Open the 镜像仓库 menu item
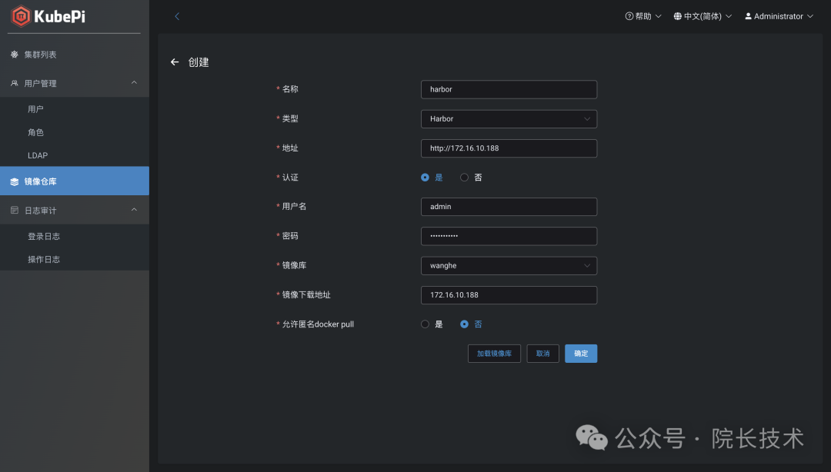Screen dimensions: 831x472 pyautogui.click(x=74, y=181)
